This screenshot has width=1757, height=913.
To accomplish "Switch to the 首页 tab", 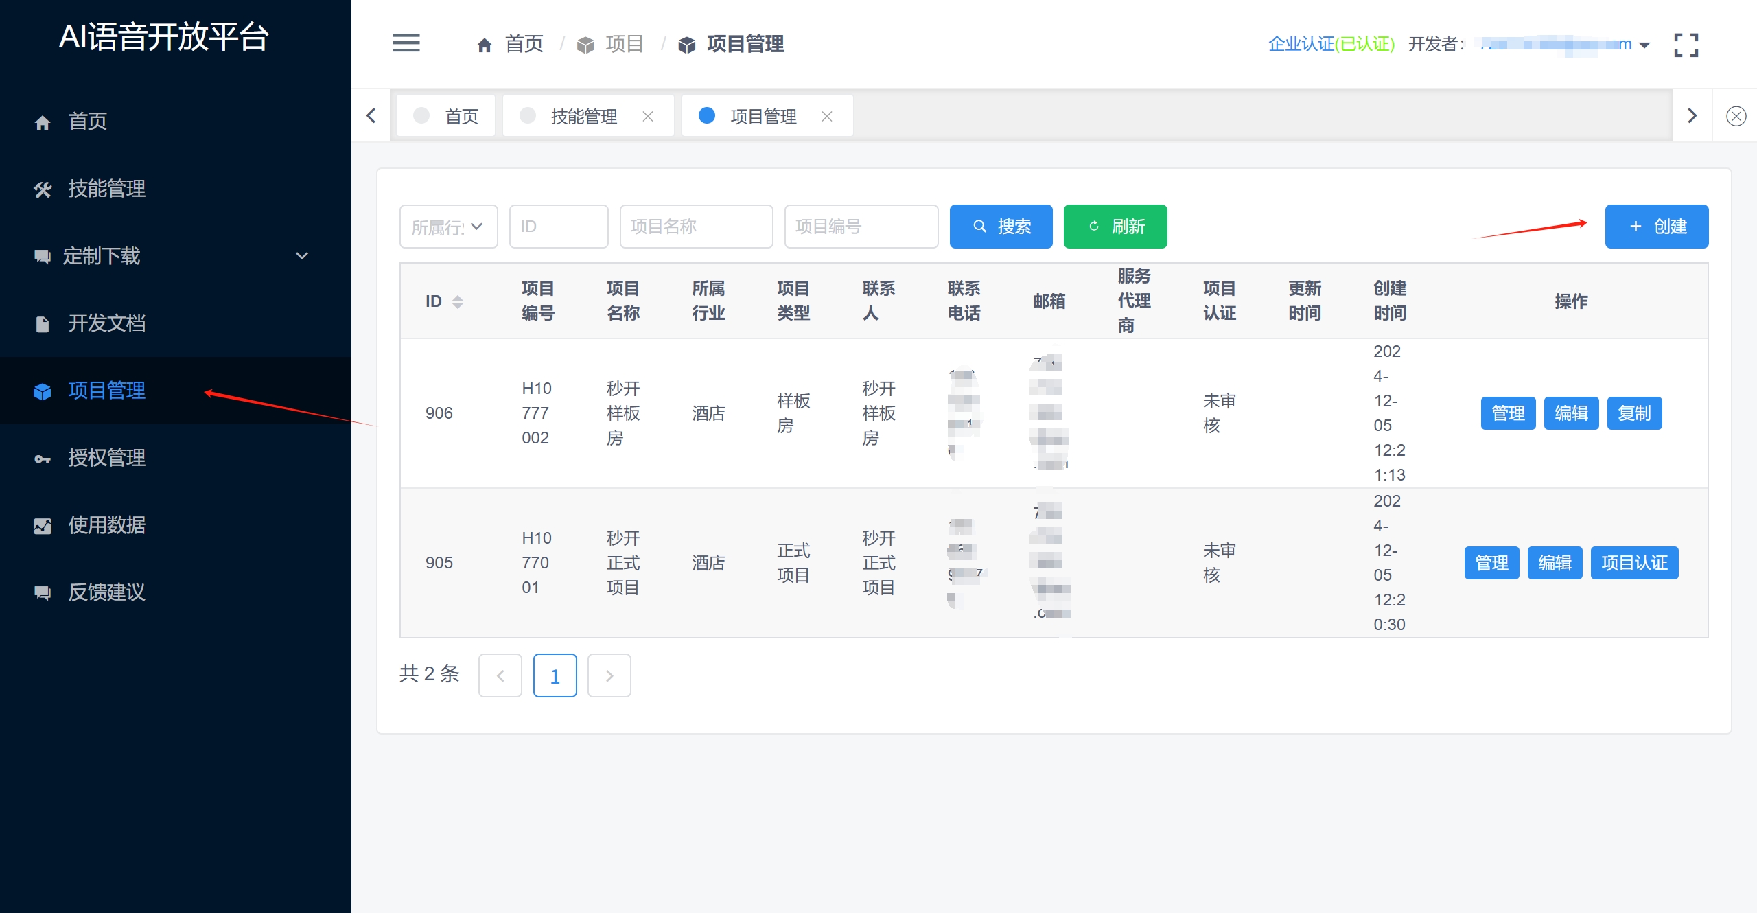I will coord(446,117).
